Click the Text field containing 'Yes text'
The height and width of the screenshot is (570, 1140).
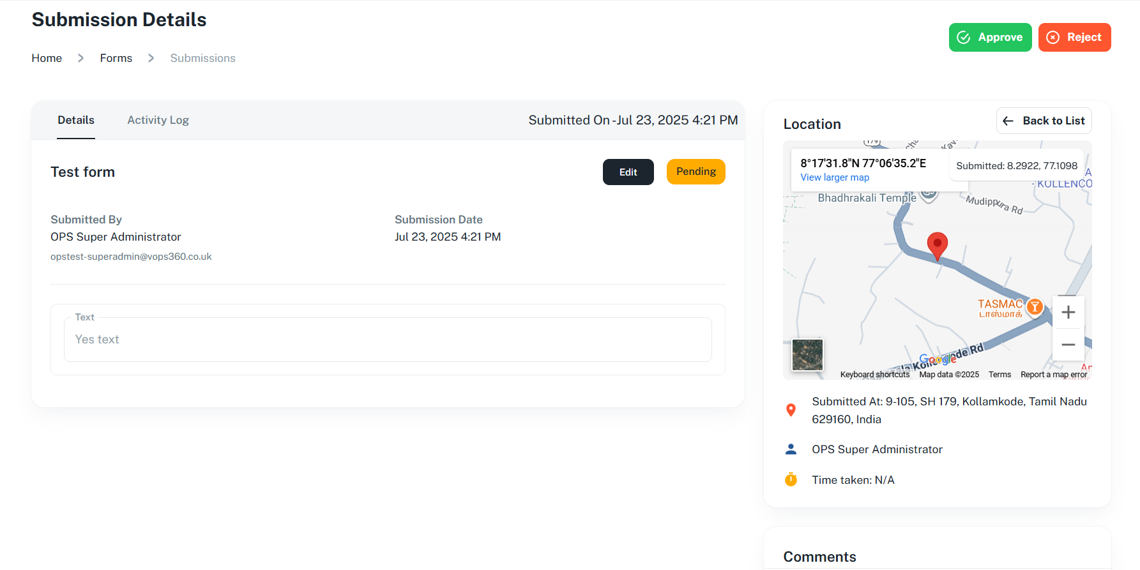(x=388, y=340)
